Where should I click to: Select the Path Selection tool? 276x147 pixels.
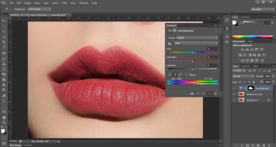[x=4, y=106]
